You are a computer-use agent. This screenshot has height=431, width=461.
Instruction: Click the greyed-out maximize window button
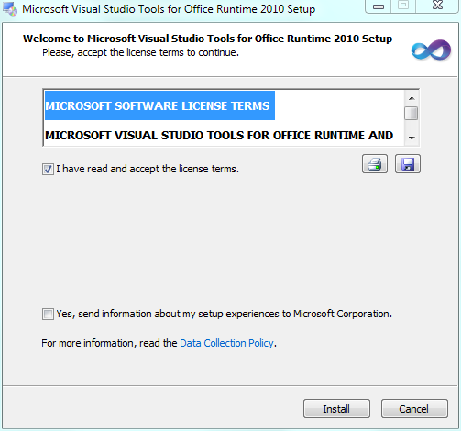(x=403, y=6)
